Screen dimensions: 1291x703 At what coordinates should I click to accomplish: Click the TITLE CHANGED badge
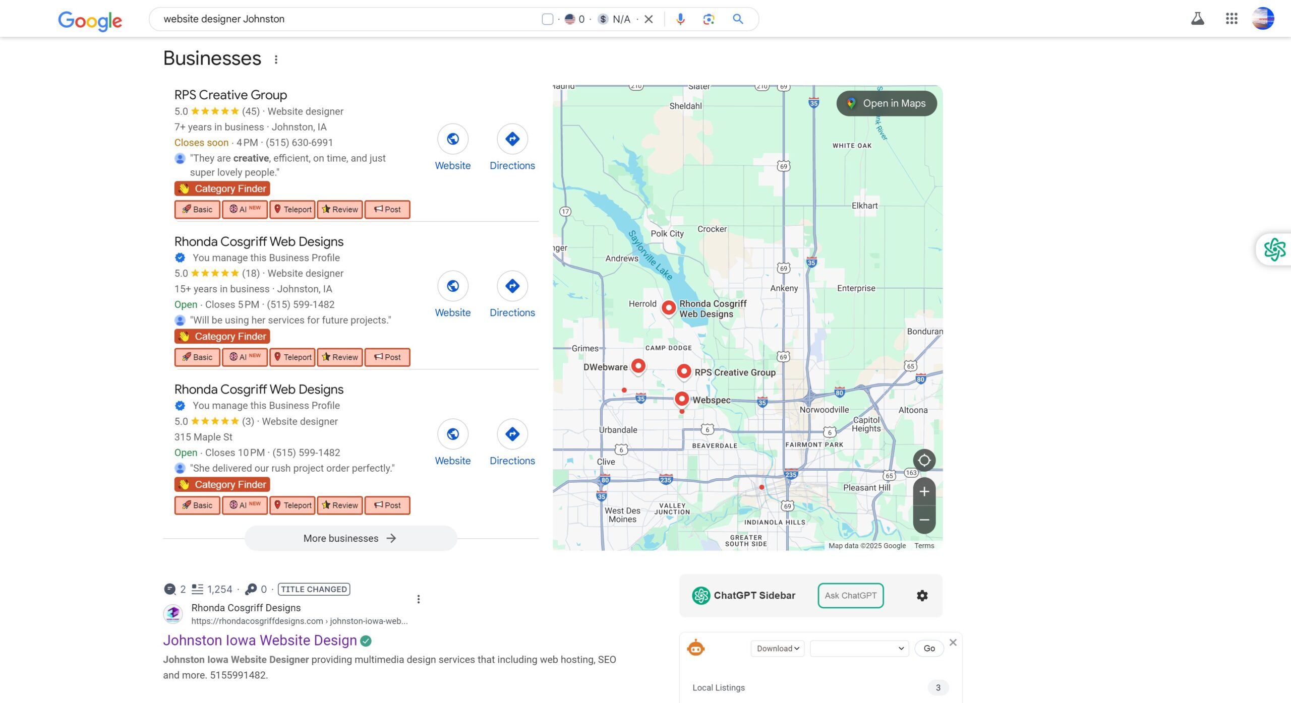314,589
